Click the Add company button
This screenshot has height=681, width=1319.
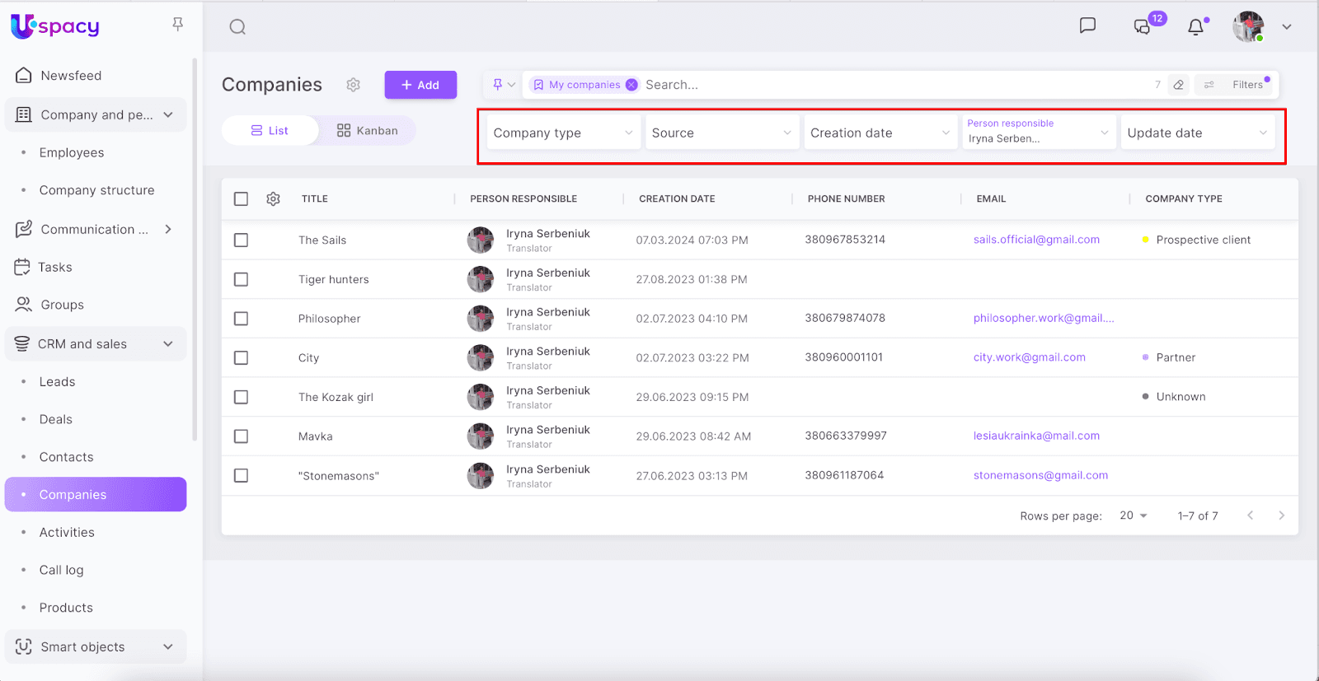point(420,85)
